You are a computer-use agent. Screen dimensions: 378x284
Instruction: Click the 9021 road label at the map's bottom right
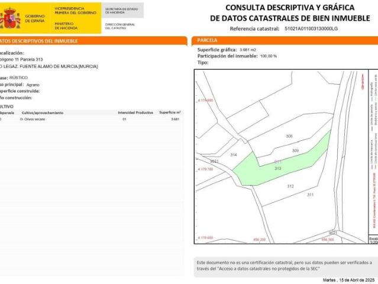[333, 233]
